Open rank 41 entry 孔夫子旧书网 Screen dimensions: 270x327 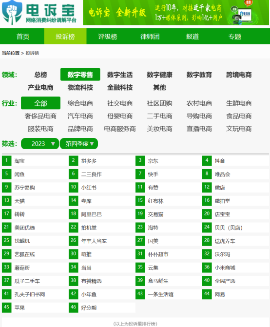click(35, 294)
